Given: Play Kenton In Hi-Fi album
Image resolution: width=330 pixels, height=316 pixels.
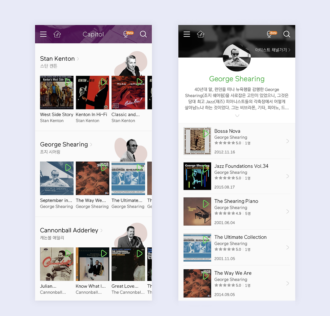Looking at the screenshot, I should point(104,82).
